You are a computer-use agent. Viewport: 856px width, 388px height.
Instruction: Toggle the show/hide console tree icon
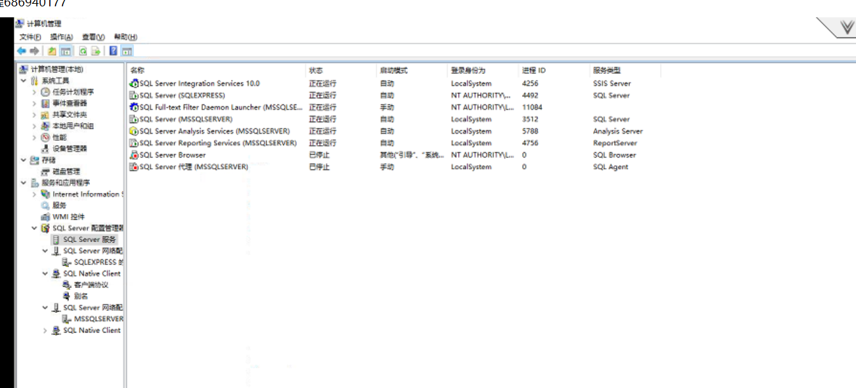(x=65, y=51)
